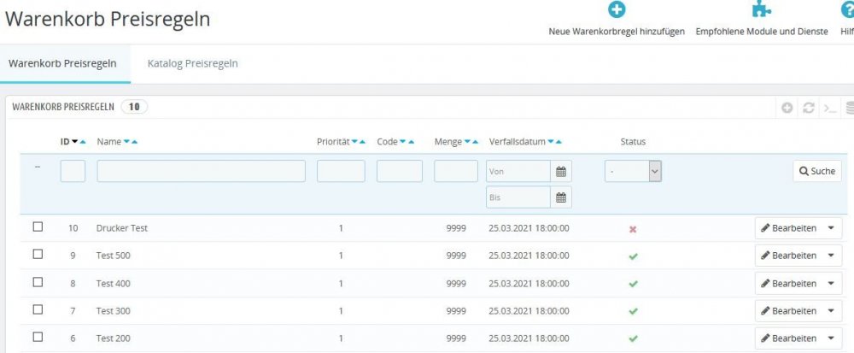The height and width of the screenshot is (353, 854).
Task: Click Bearbeiten for Test 200
Action: click(788, 338)
